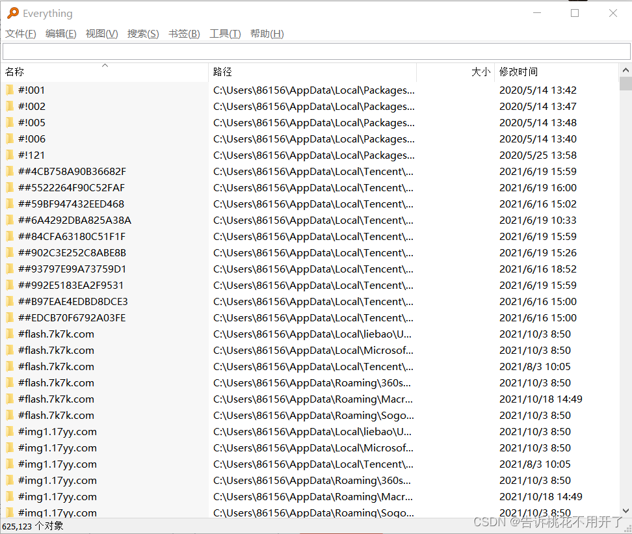Select folder ##93797E99A73759D1

(72, 269)
